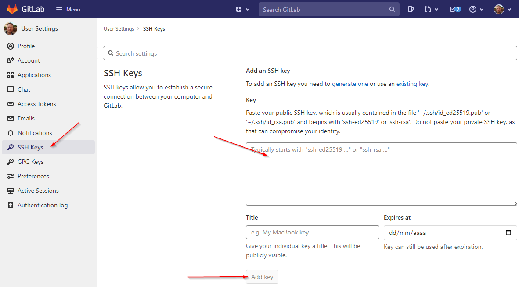The width and height of the screenshot is (519, 287).
Task: Open Access Tokens in sidebar
Action: point(36,104)
